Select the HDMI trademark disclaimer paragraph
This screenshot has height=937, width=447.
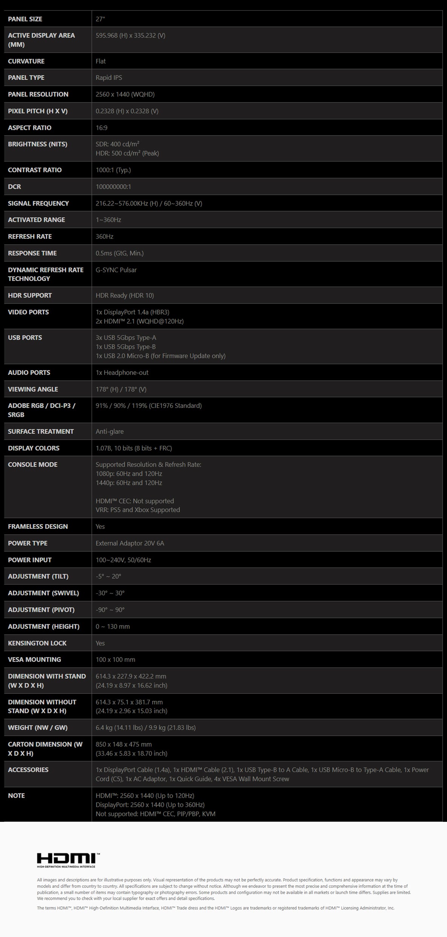[216, 908]
